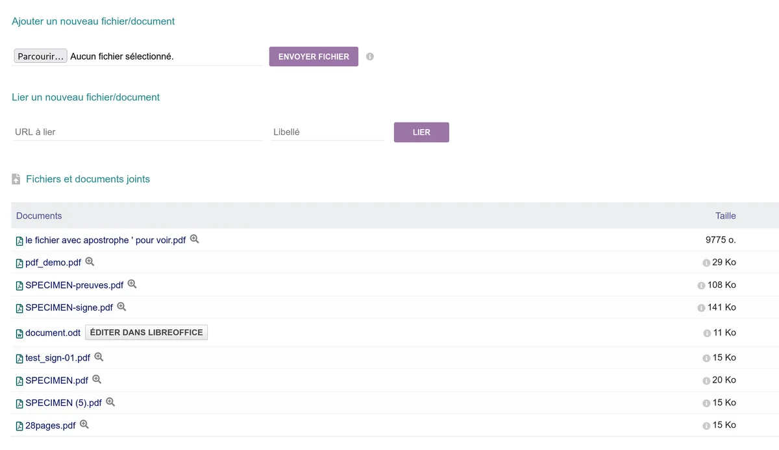Preview SPECIMEN-preuves.pdf with magnifier icon
This screenshot has height=450, width=779.
pos(132,284)
